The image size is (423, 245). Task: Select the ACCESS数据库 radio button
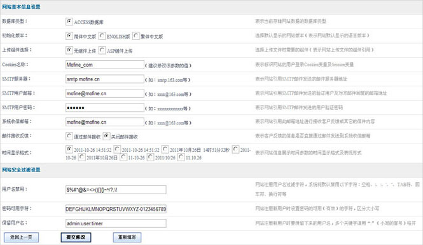coord(69,22)
